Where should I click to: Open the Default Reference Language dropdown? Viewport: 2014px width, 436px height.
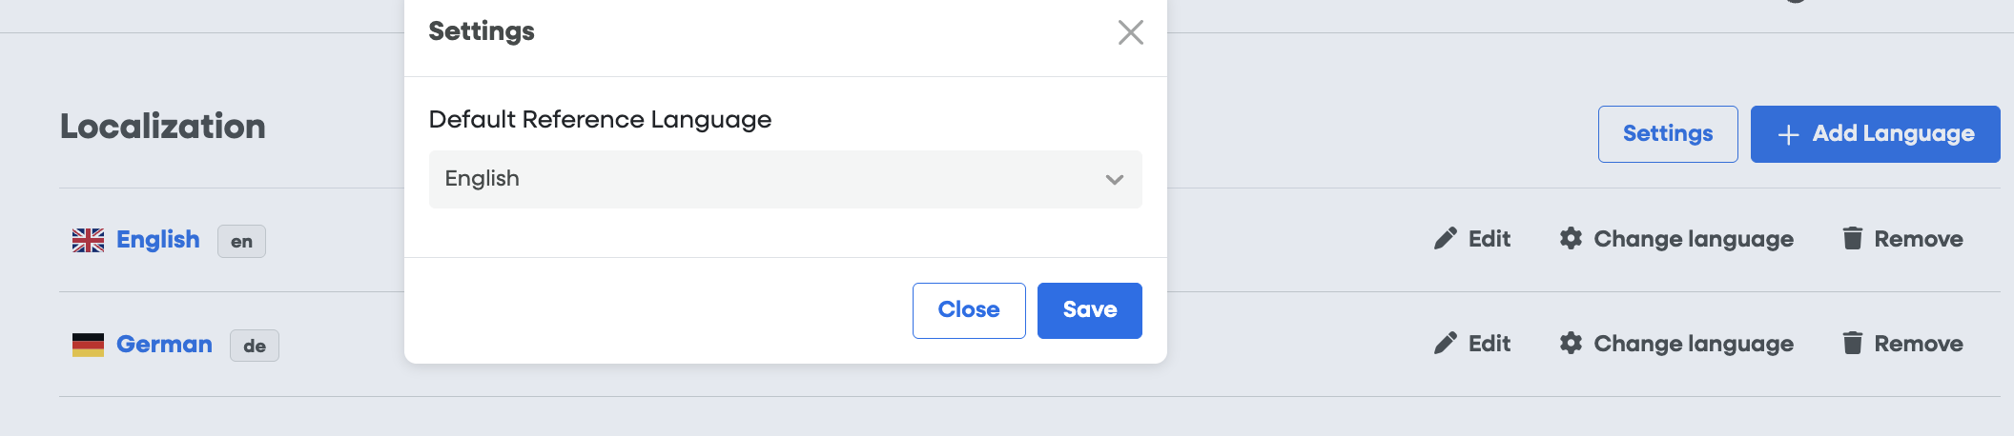coord(784,179)
